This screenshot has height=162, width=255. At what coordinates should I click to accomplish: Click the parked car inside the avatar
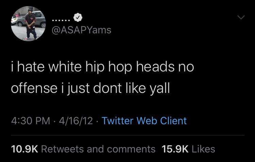[x=38, y=19]
